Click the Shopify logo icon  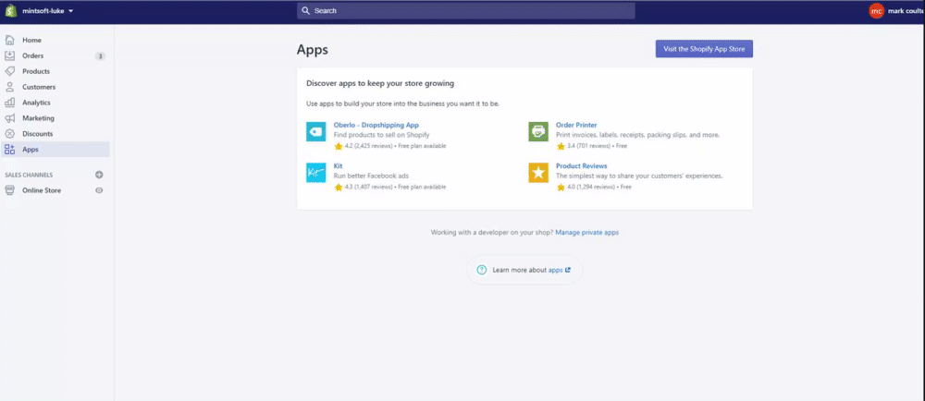10,10
